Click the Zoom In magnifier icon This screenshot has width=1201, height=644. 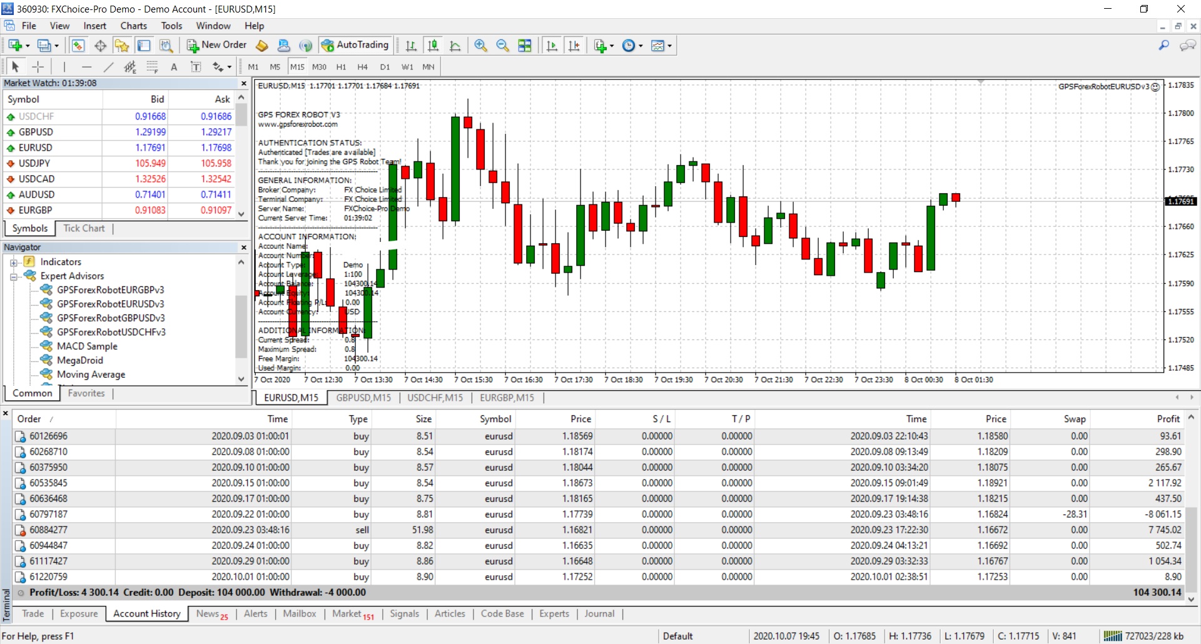point(480,46)
